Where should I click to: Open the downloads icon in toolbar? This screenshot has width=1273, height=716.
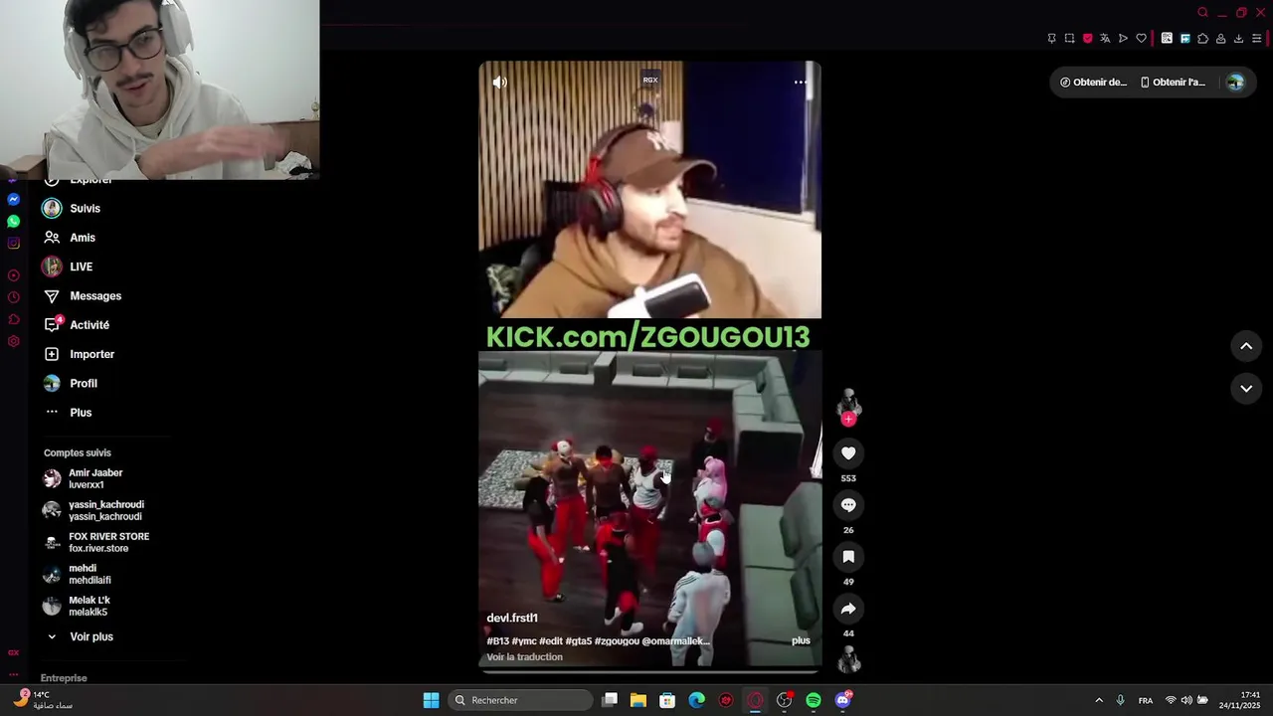(1238, 39)
